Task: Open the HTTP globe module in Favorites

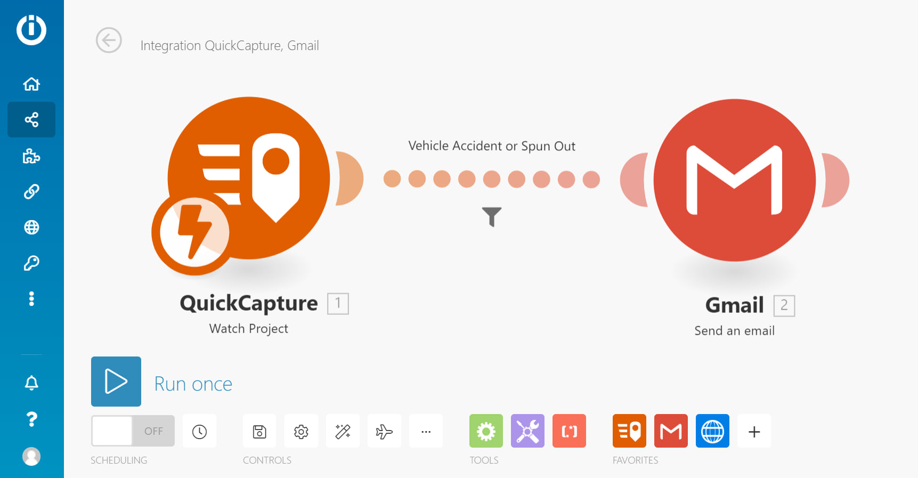Action: [x=712, y=431]
